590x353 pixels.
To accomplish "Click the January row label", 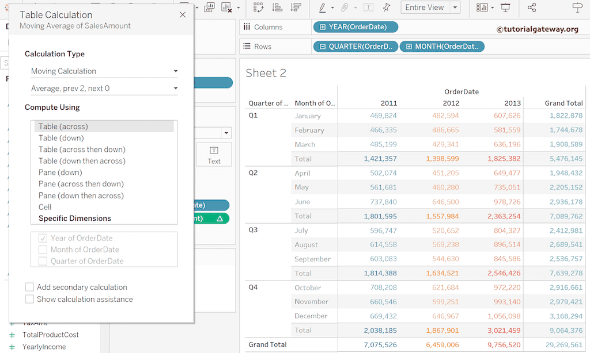I will point(308,116).
